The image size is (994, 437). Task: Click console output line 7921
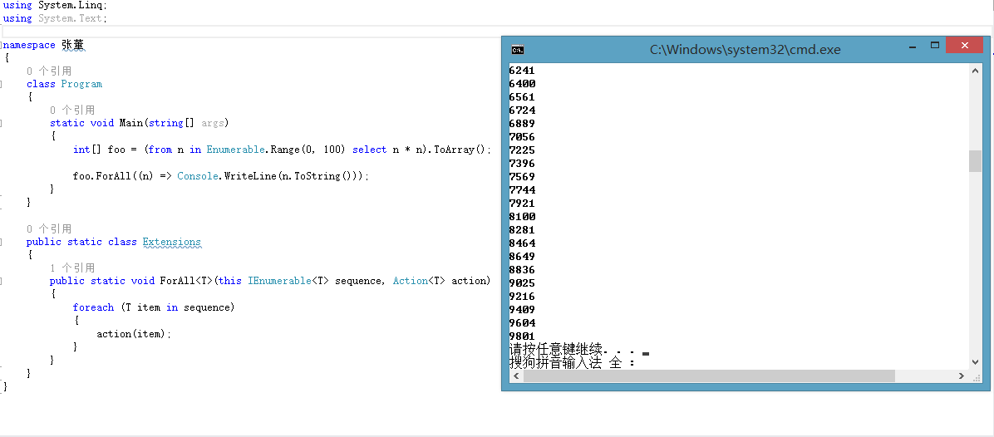(523, 204)
